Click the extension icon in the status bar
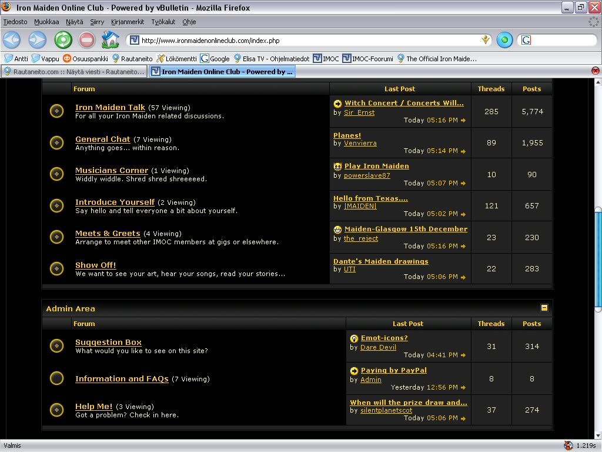This screenshot has width=602, height=452. point(568,445)
